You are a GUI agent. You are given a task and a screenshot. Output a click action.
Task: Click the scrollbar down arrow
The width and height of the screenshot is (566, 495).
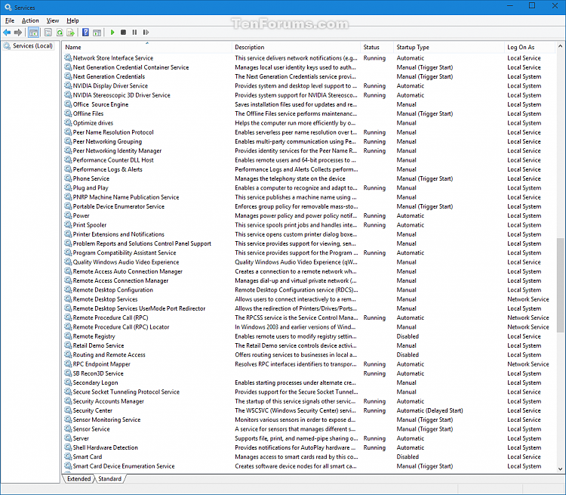[x=560, y=469]
